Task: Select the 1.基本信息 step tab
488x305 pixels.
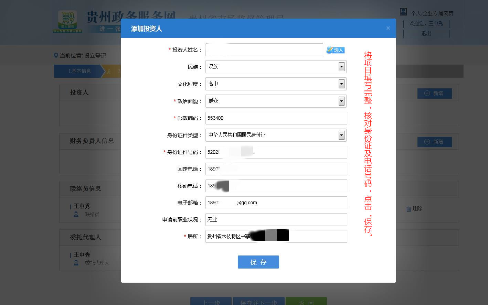Action: (x=79, y=71)
